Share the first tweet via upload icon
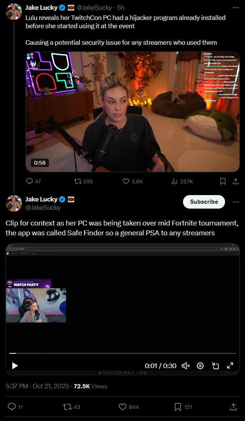The width and height of the screenshot is (245, 421). click(x=236, y=182)
